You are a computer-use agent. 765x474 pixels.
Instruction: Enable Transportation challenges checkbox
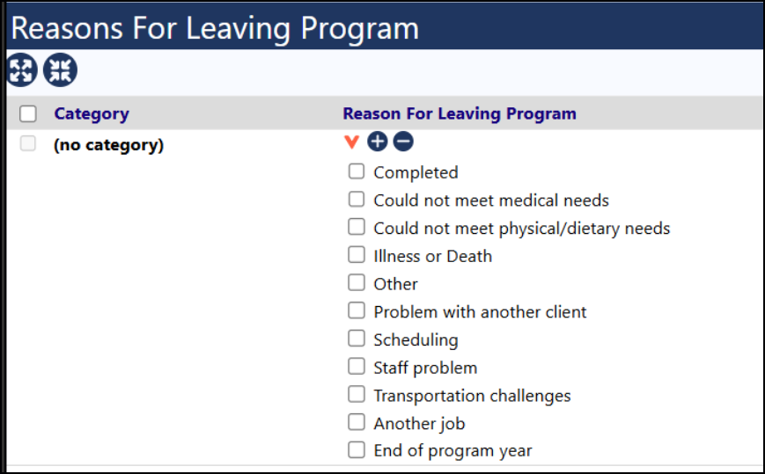[357, 394]
